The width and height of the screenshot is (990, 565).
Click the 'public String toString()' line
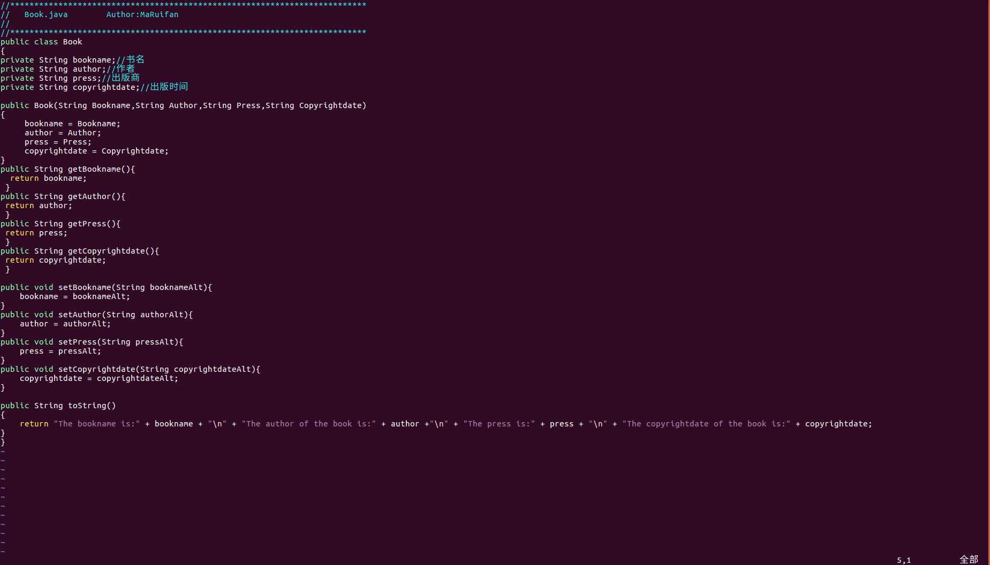[58, 406]
